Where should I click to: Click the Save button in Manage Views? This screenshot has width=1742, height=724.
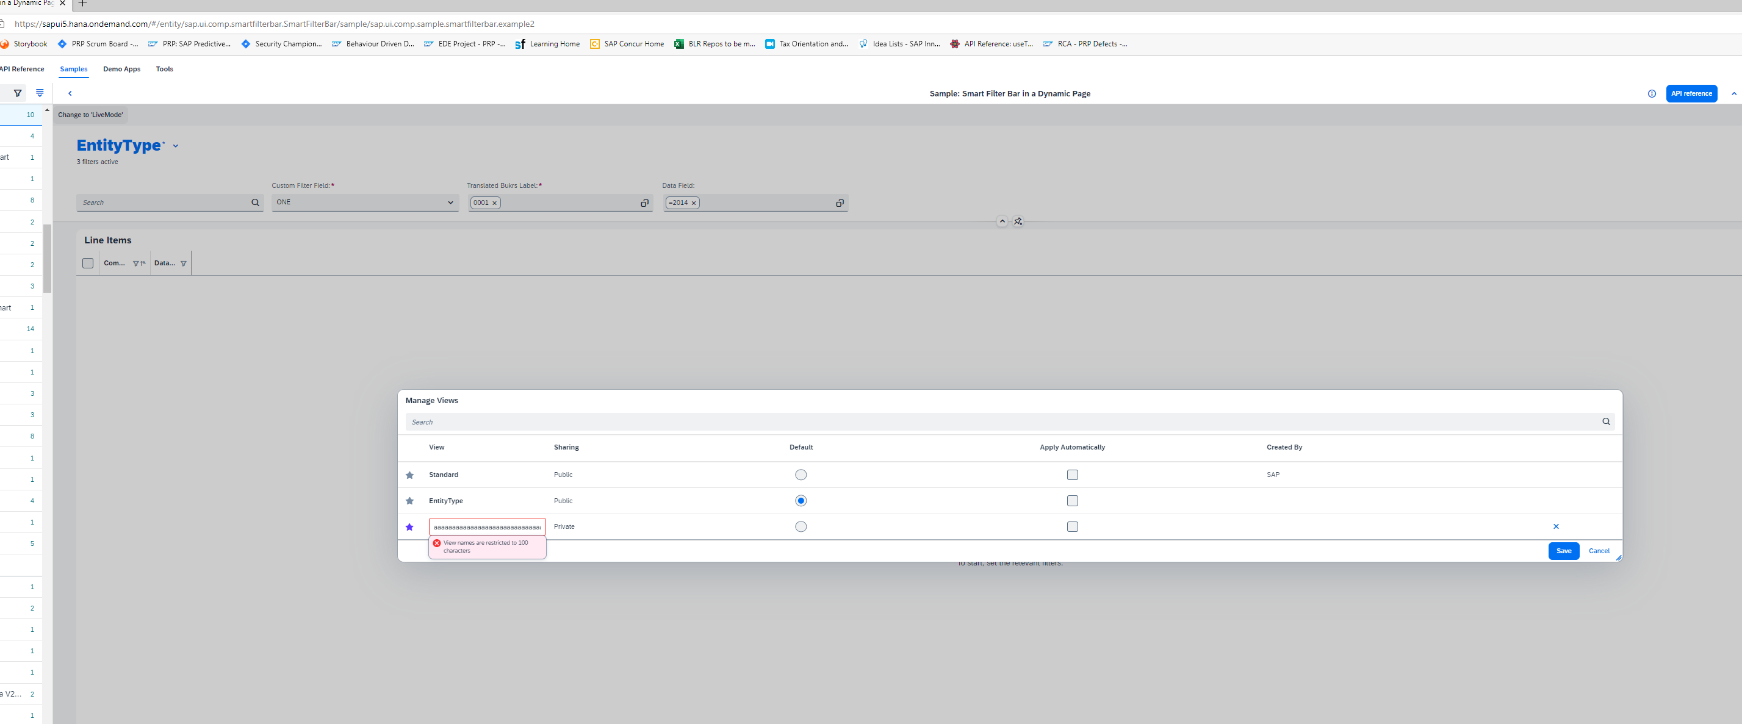coord(1563,551)
